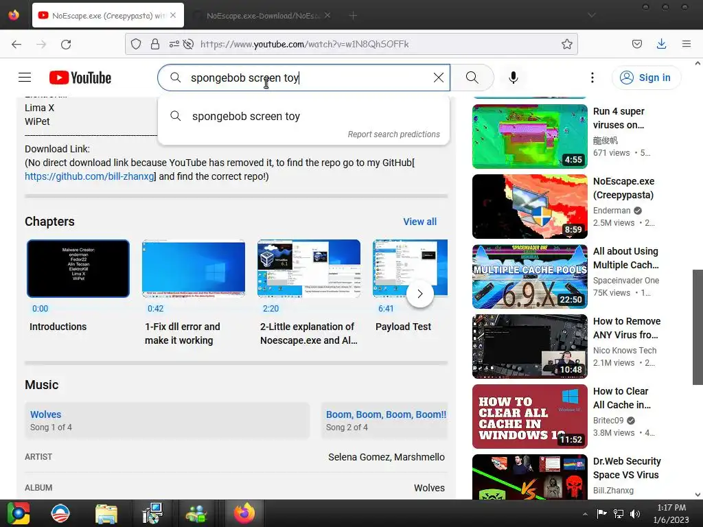
Task: Close the NoEscape.exe YouTube tab
Action: click(173, 15)
